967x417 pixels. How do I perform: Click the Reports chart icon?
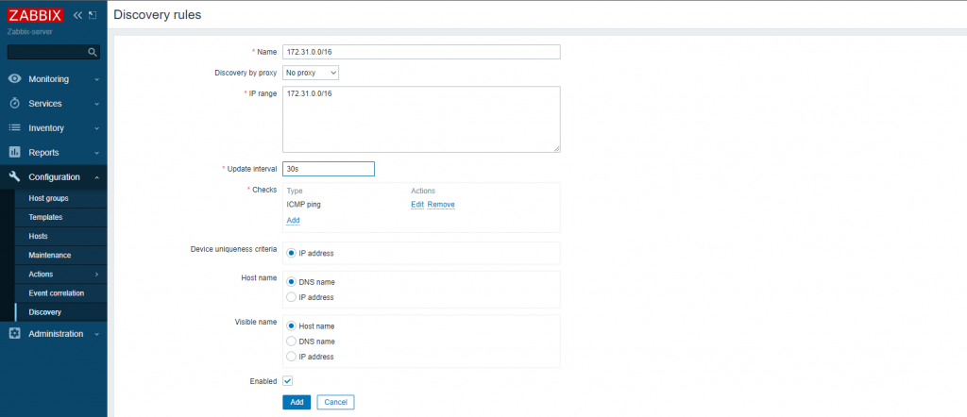(x=15, y=152)
